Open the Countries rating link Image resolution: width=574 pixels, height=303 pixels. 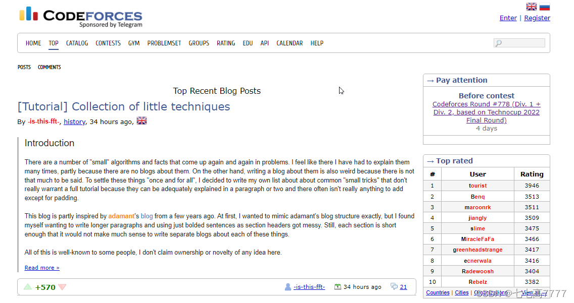438,292
